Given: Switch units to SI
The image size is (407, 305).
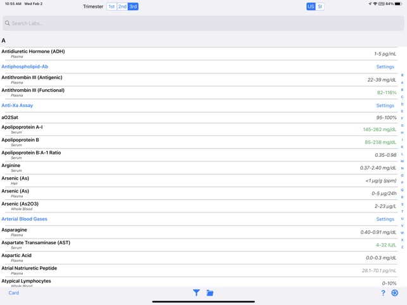Looking at the screenshot, I should (320, 6).
